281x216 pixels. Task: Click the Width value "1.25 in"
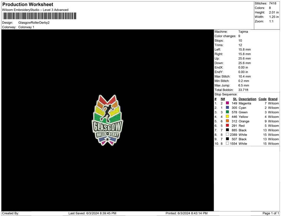point(274,17)
